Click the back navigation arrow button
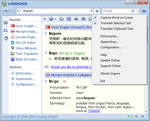The width and height of the screenshot is (150, 121). [x=6, y=11]
